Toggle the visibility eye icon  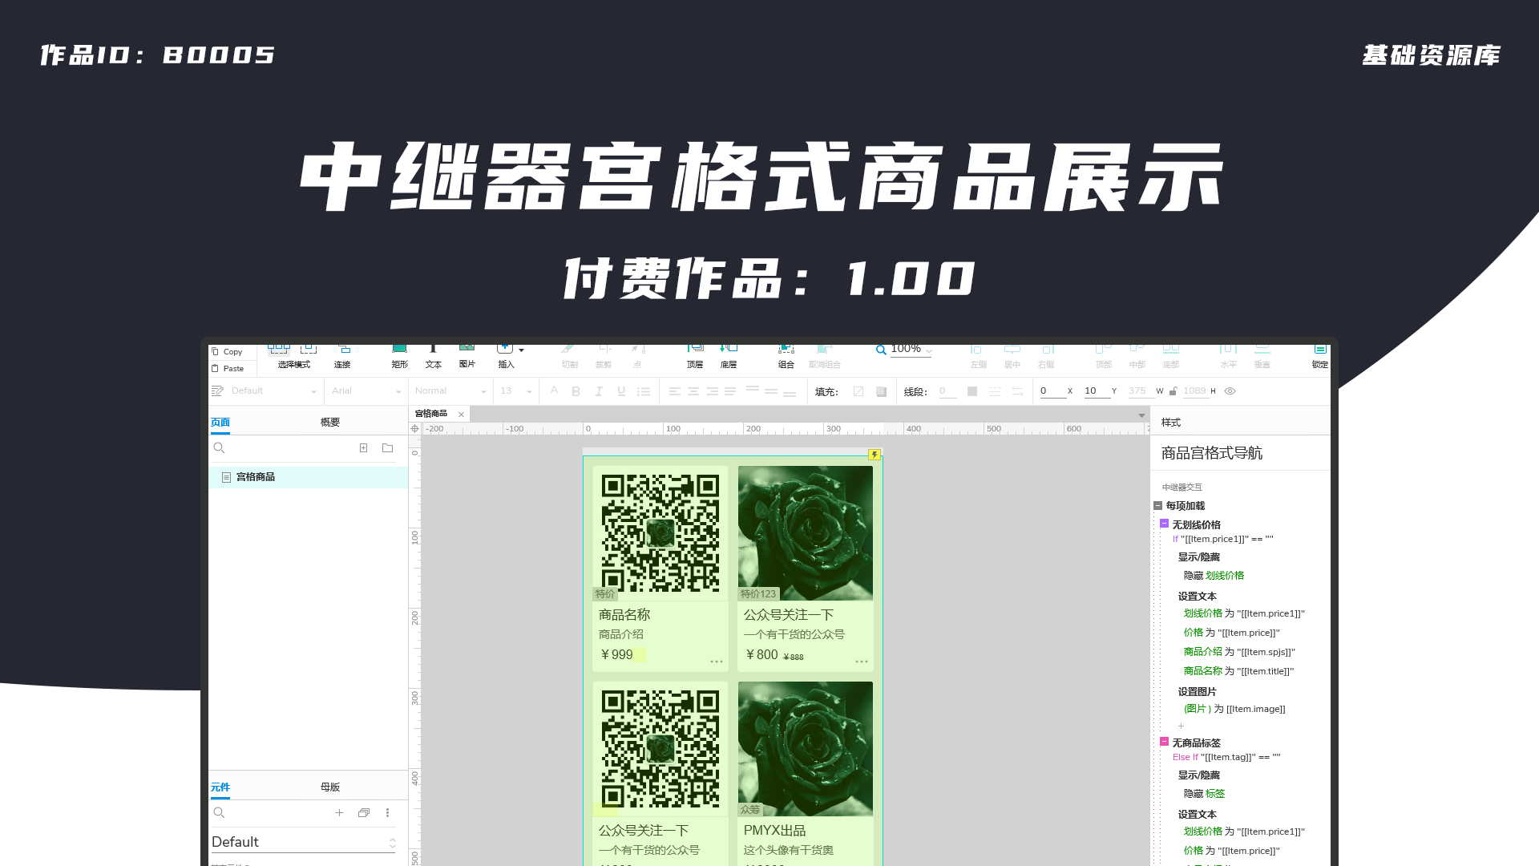[x=1230, y=391]
